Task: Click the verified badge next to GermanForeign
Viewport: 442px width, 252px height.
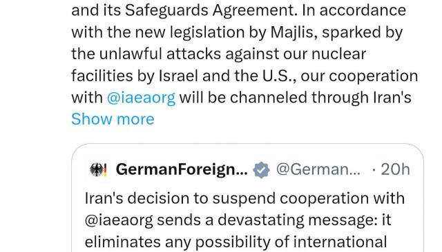Action: [x=261, y=169]
